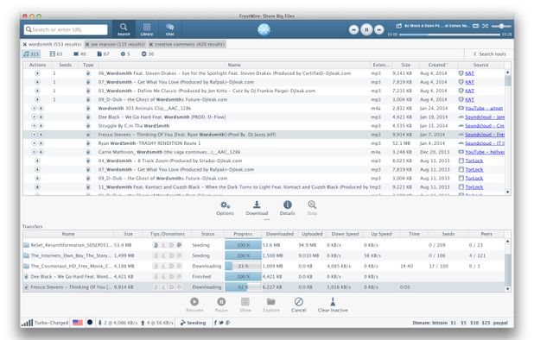Open the Search view in toolbar
Image resolution: width=534 pixels, height=340 pixels.
(124, 29)
